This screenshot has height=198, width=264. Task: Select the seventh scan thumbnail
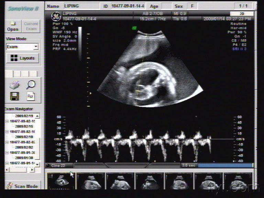click(x=238, y=181)
